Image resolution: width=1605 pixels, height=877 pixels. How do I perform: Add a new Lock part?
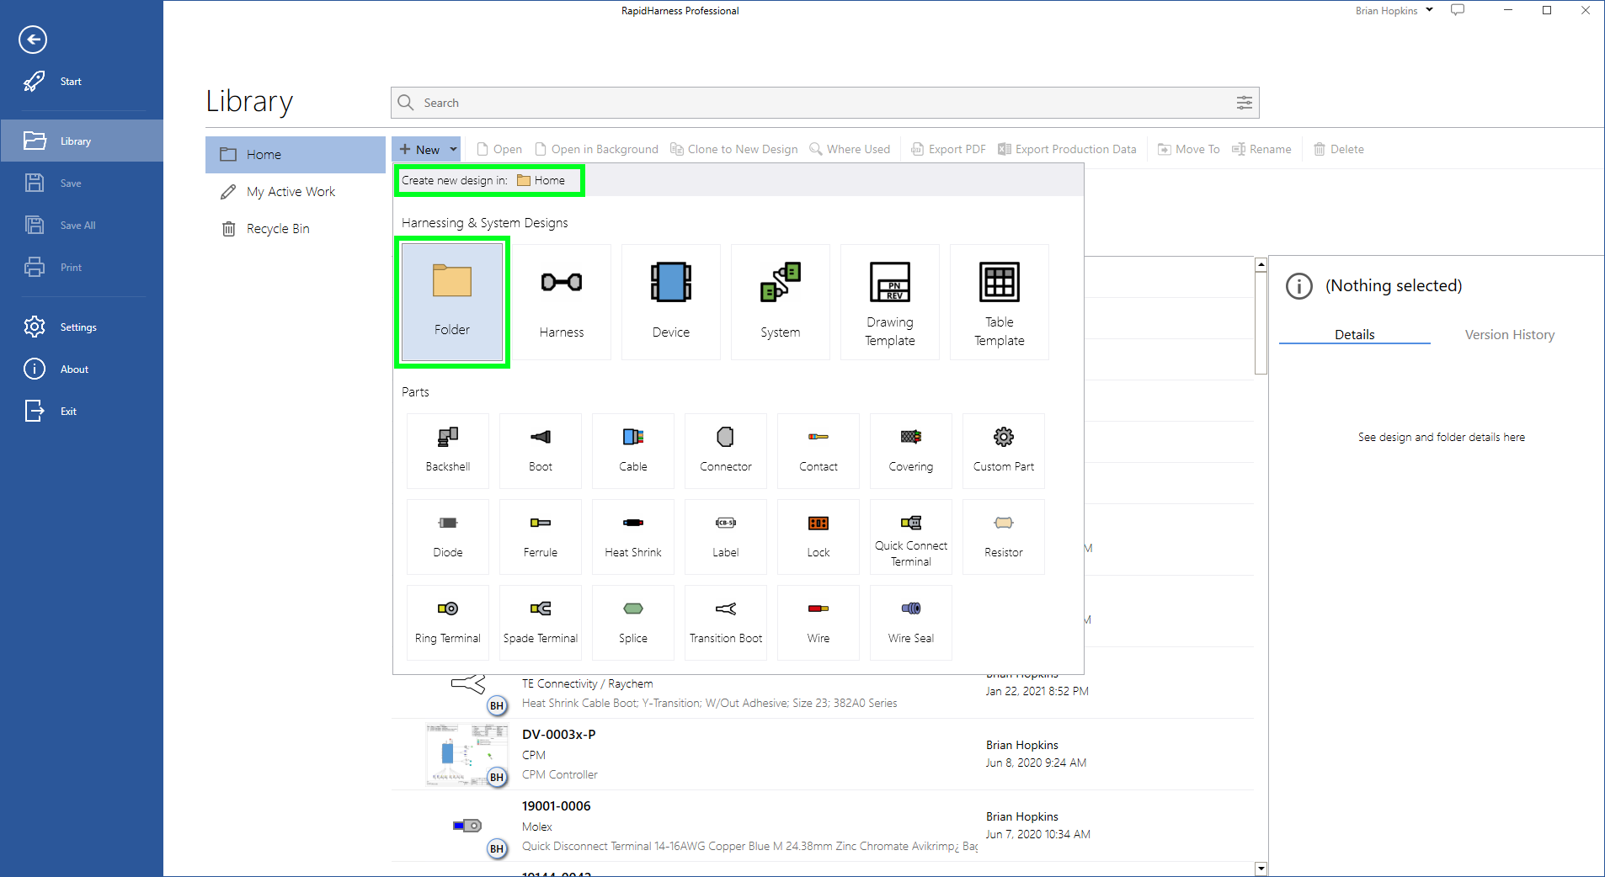click(818, 537)
